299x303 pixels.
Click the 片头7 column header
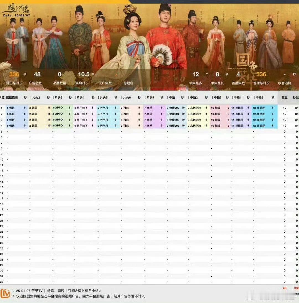(150, 98)
